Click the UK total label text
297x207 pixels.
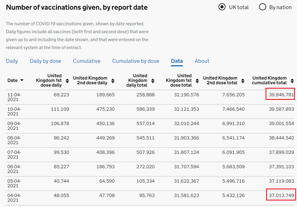coord(239,7)
